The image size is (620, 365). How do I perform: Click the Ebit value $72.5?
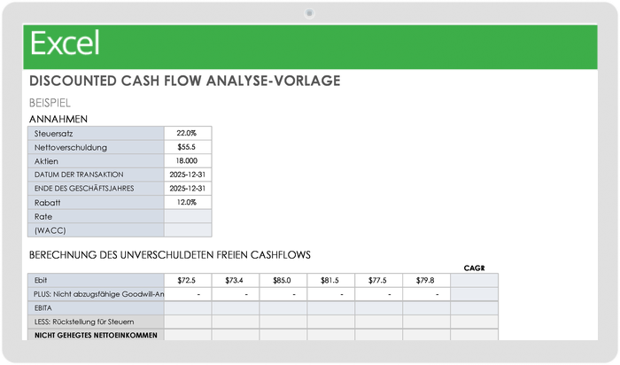click(188, 280)
